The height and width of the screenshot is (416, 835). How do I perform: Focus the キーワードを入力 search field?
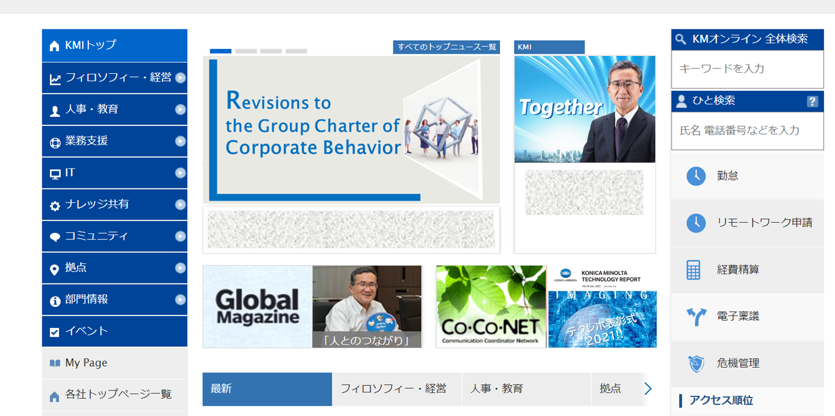pos(748,69)
